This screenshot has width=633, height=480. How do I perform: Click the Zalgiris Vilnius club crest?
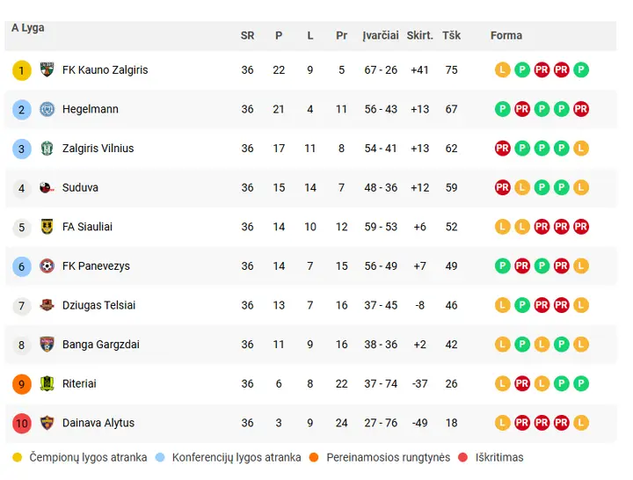(47, 149)
